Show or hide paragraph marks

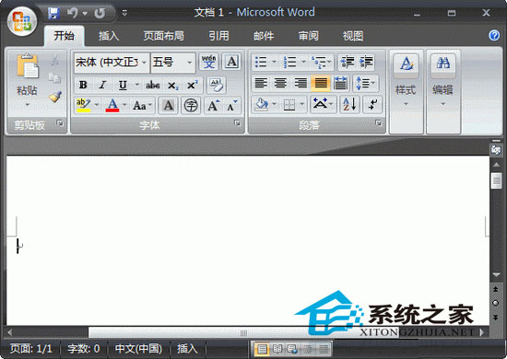pyautogui.click(x=372, y=104)
